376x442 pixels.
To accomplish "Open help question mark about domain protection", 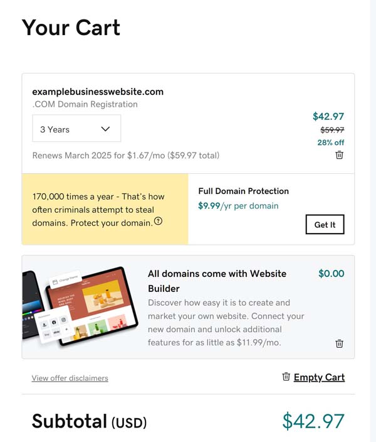I will point(159,221).
